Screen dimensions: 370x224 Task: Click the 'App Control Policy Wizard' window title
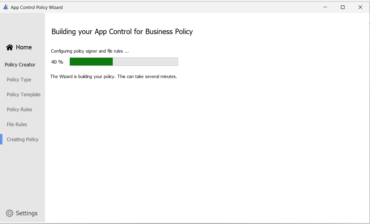coord(37,7)
